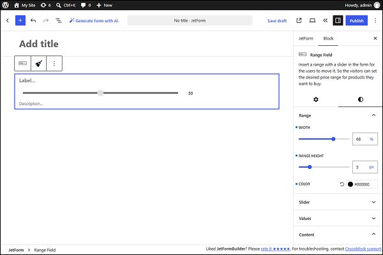Viewport: 383px width, 255px height.
Task: Open comments with 0 pending
Action: click(x=86, y=5)
